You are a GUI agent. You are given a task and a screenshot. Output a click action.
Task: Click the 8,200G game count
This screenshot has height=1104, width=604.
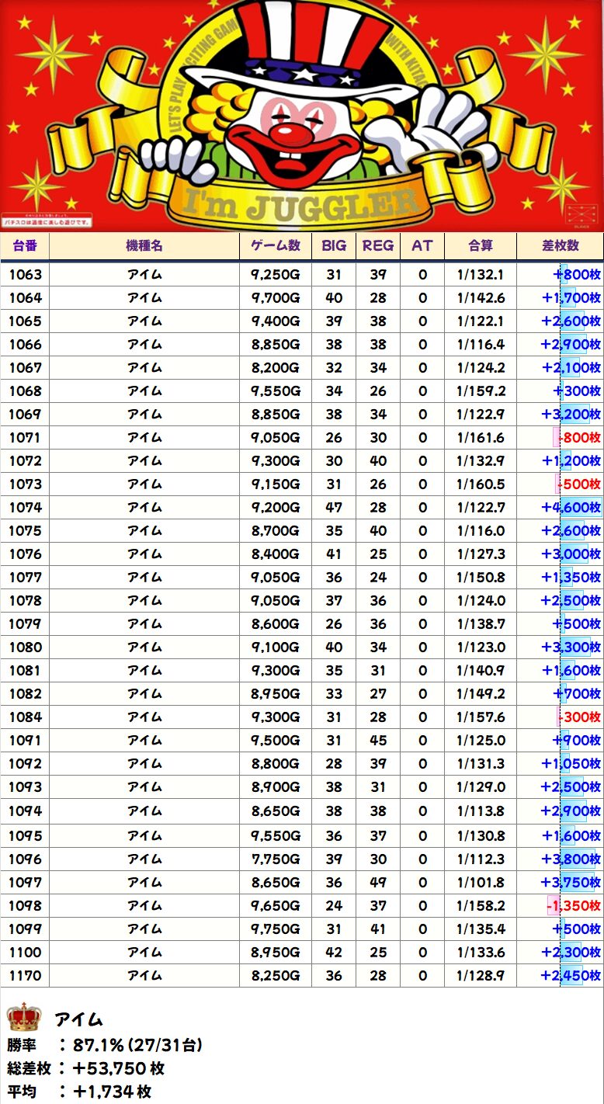tap(276, 367)
